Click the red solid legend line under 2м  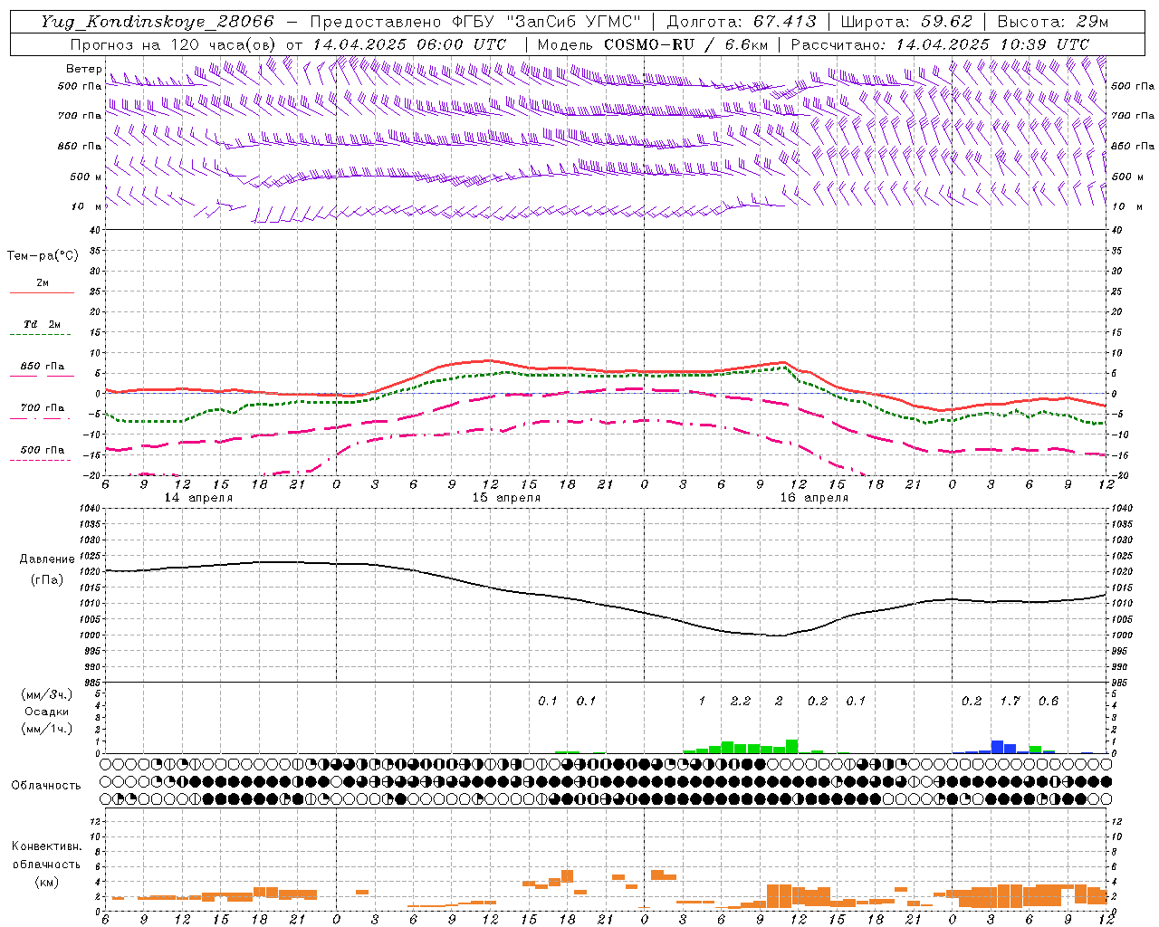tap(42, 292)
